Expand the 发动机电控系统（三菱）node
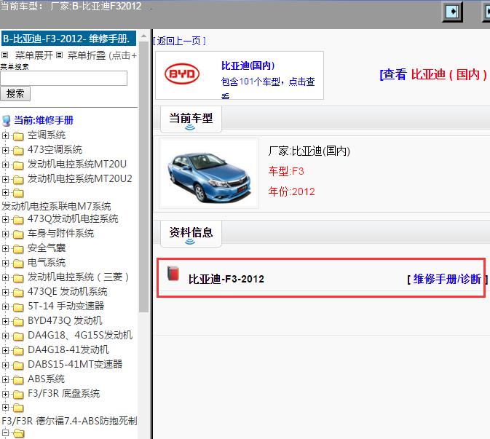 point(5,278)
